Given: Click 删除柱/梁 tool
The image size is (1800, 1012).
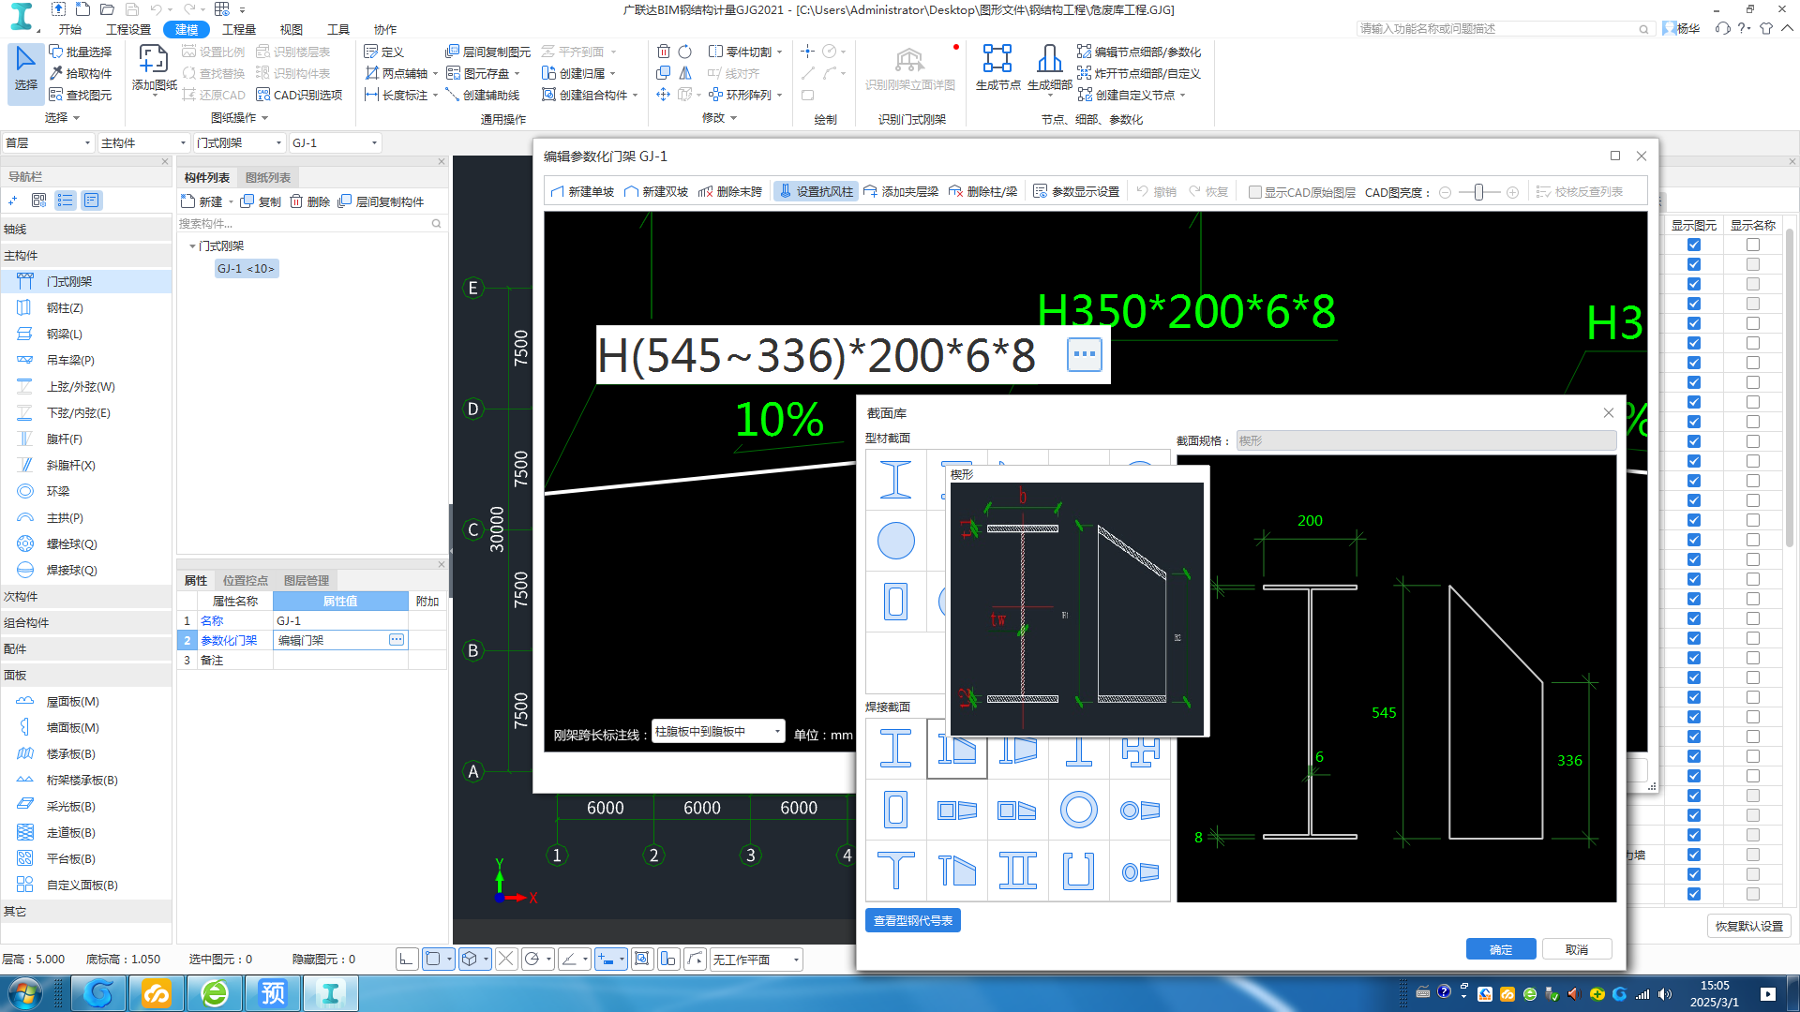Looking at the screenshot, I should (982, 191).
